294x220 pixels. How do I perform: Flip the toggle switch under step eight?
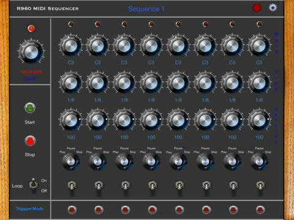coord(260,186)
